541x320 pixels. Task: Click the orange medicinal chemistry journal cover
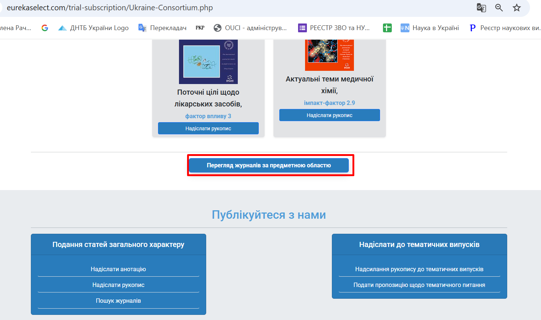(x=329, y=55)
